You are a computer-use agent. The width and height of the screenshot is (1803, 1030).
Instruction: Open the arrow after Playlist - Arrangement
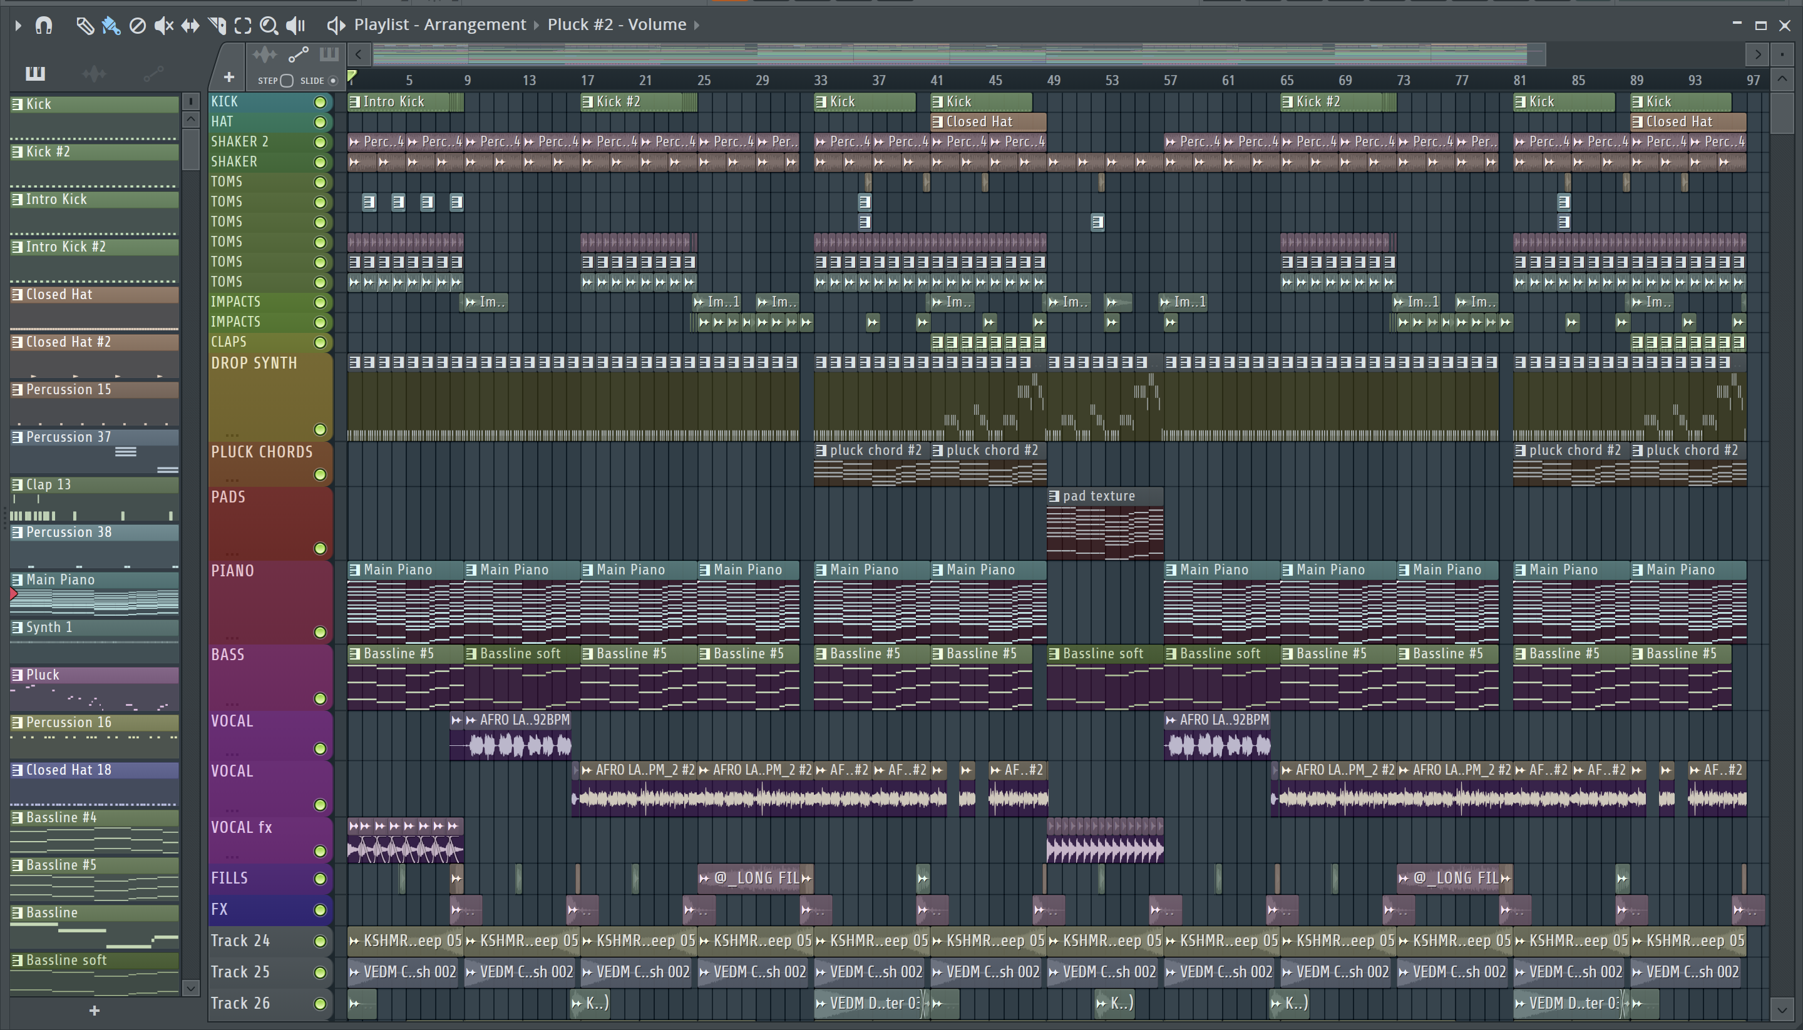[537, 26]
